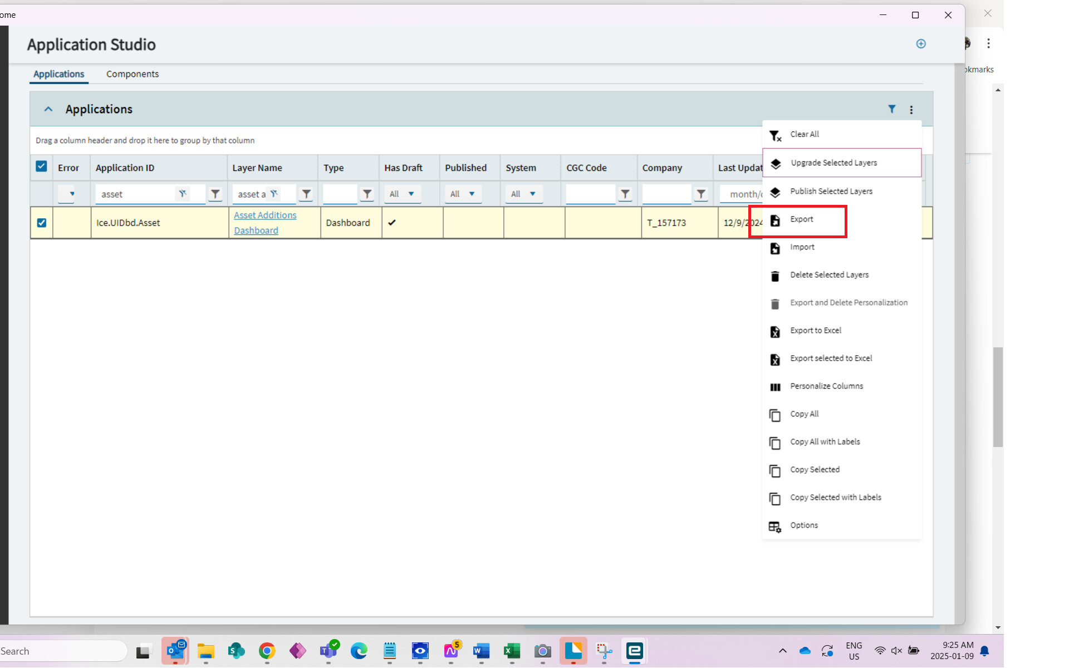This screenshot has width=1069, height=668.
Task: Click the CGC Code filter funnel icon
Action: pyautogui.click(x=625, y=194)
